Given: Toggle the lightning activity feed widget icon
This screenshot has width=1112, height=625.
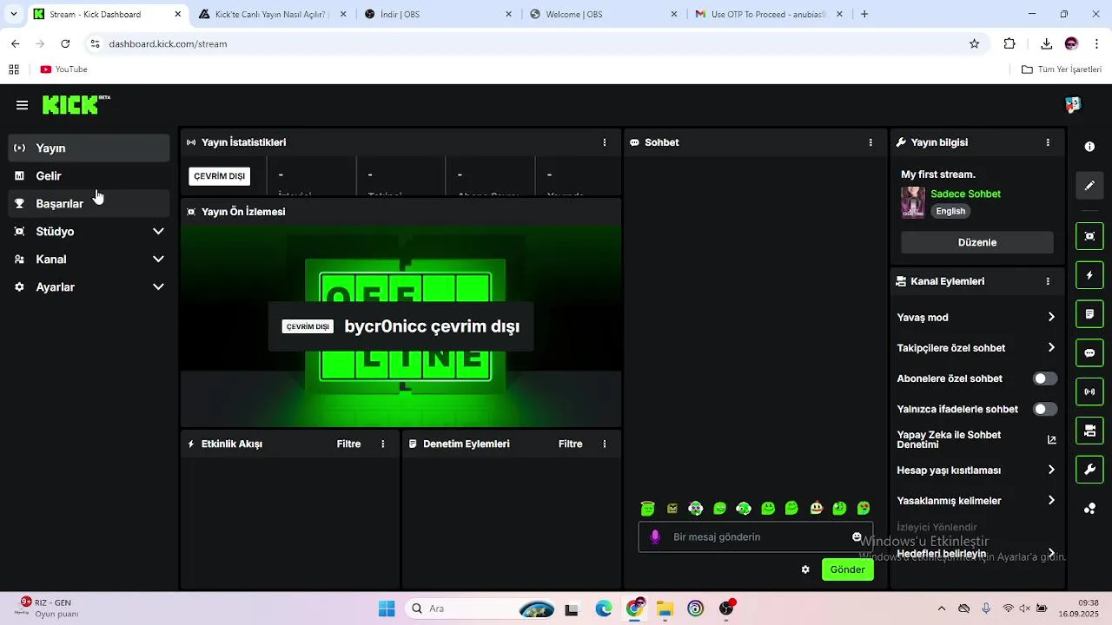Looking at the screenshot, I should pos(1089,275).
